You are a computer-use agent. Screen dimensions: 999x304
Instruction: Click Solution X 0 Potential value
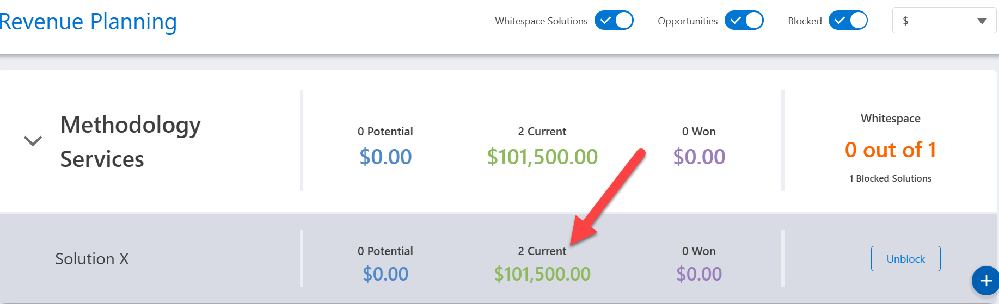tap(385, 274)
